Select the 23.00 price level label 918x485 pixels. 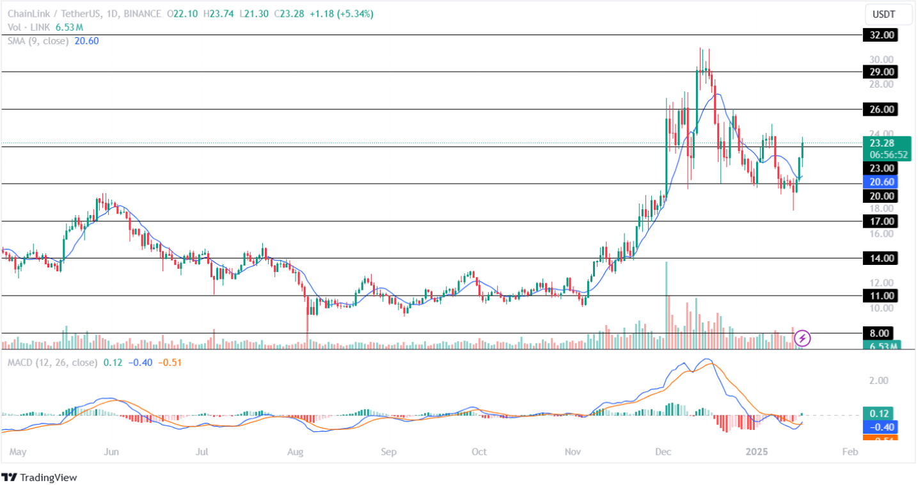882,168
